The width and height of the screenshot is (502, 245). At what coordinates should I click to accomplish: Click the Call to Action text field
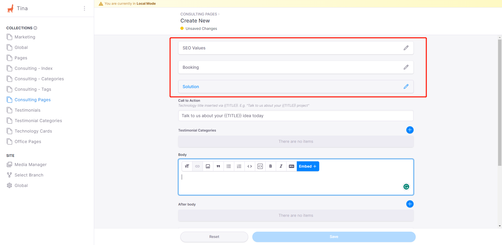click(296, 115)
